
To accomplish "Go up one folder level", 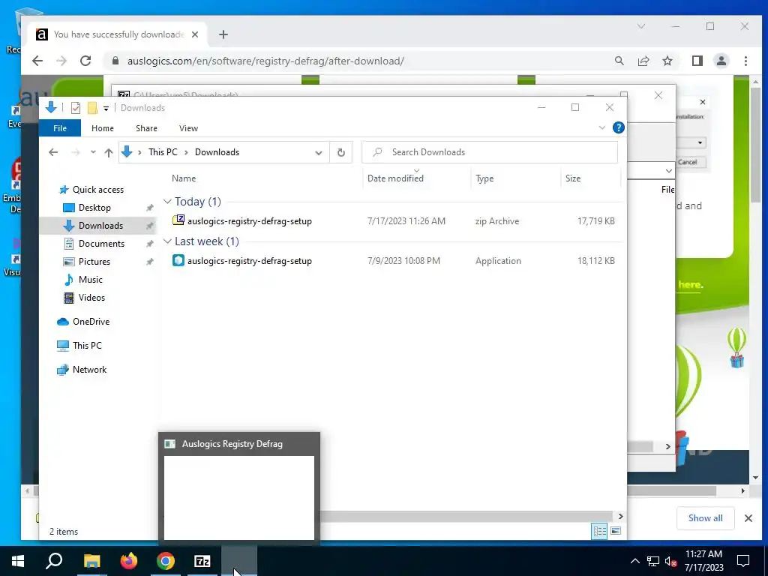I will click(x=109, y=152).
